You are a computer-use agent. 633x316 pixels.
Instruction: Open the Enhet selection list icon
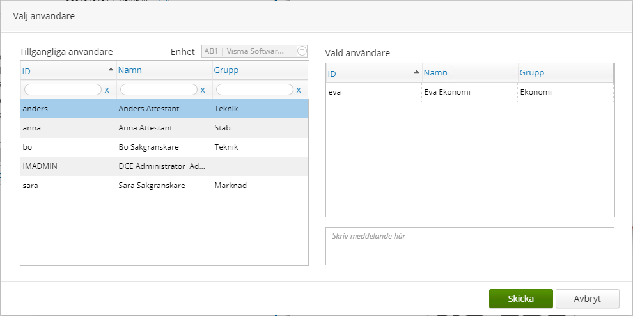[x=302, y=51]
